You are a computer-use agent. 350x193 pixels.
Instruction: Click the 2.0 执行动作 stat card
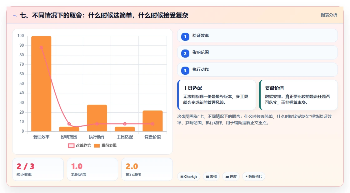coord(147,169)
